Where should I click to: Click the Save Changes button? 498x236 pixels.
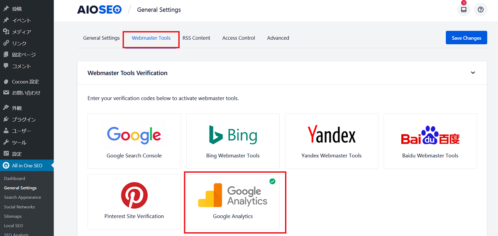tap(466, 38)
